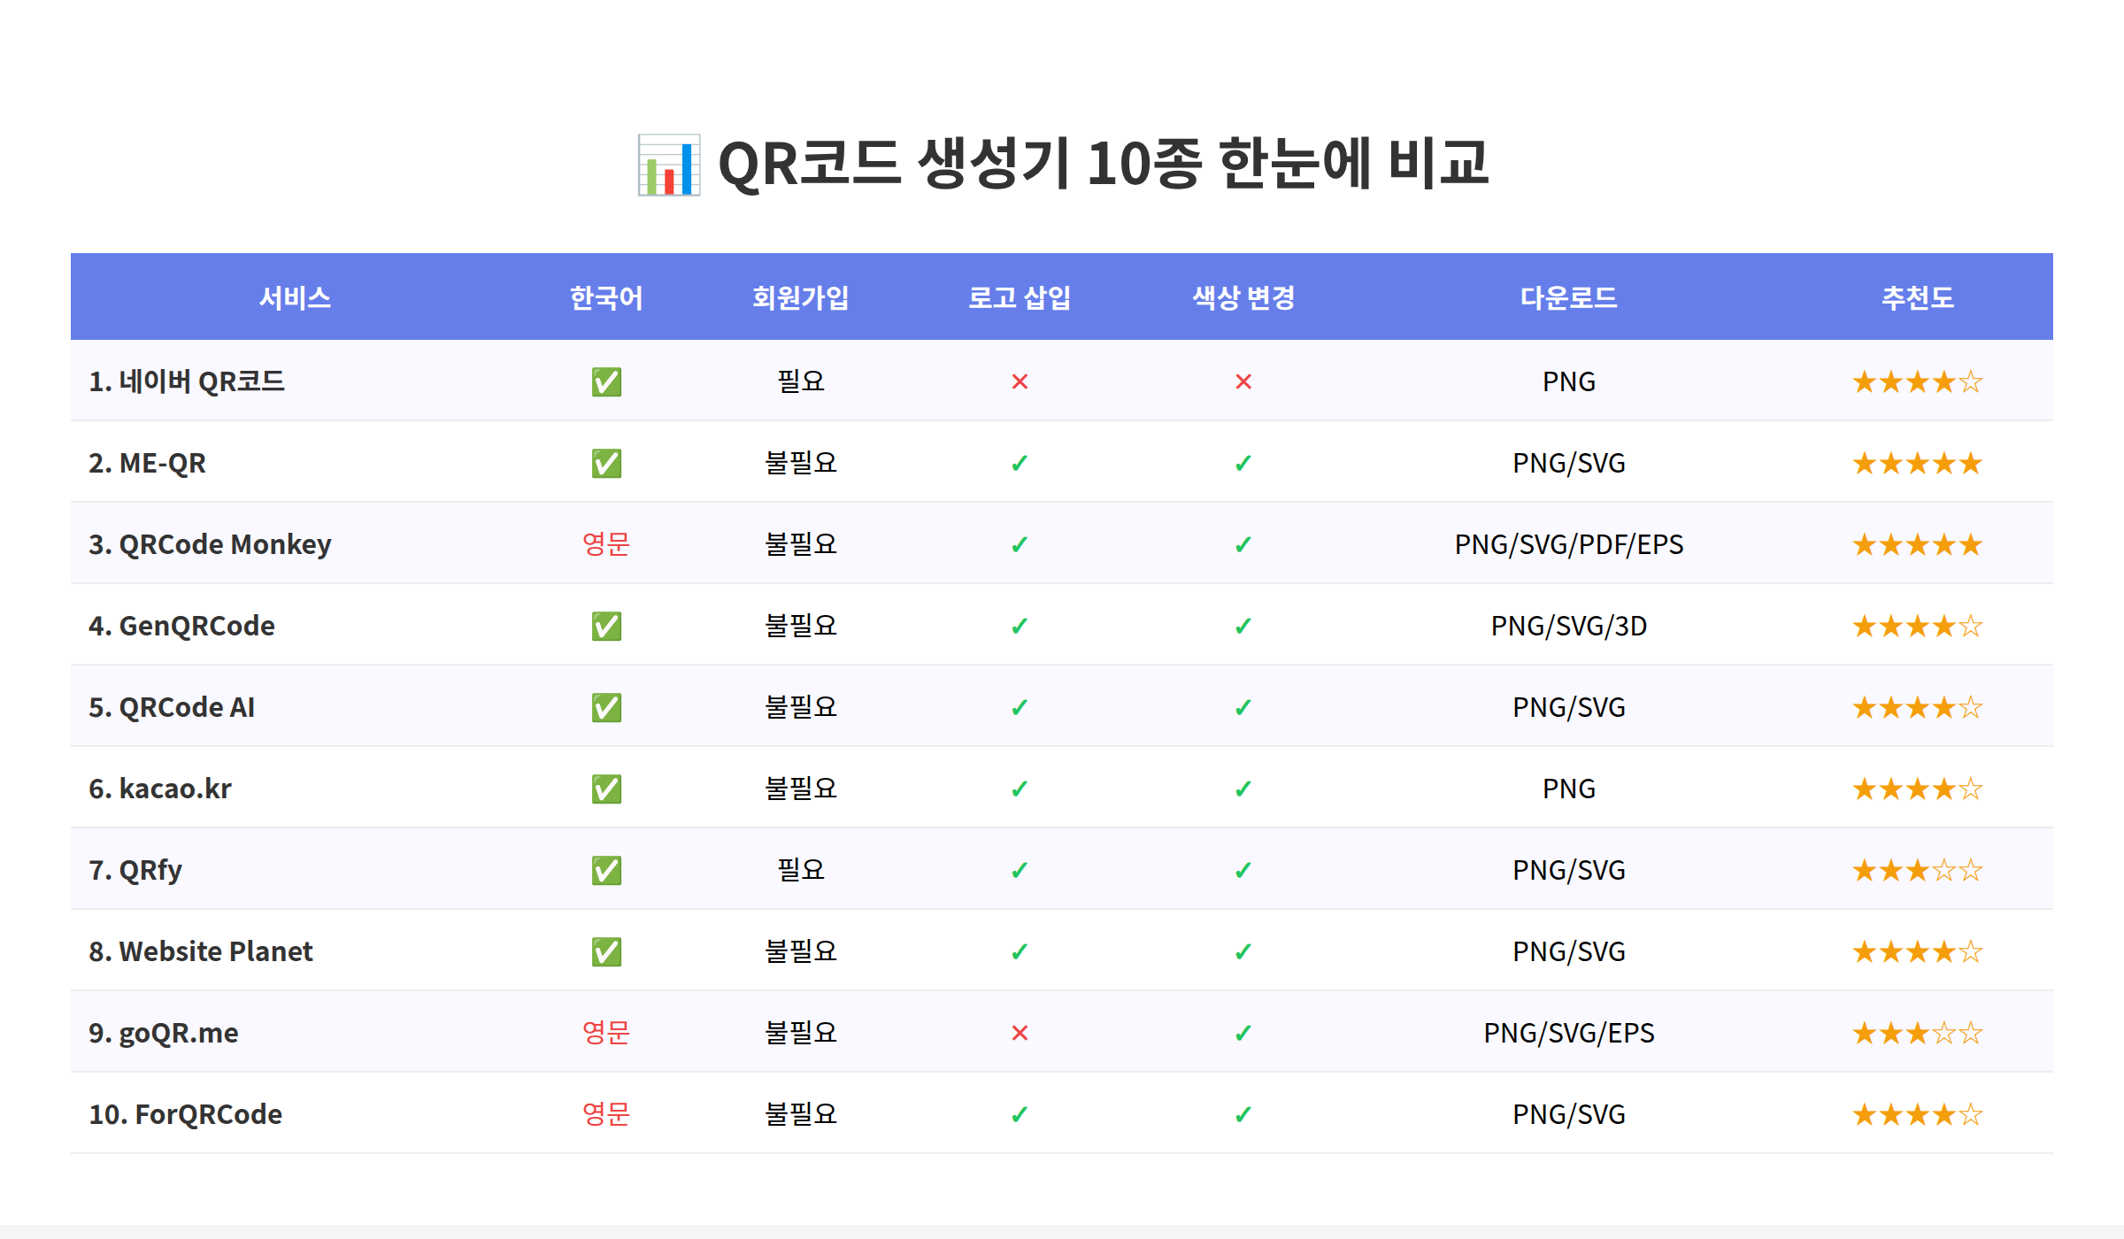
Task: Toggle the Korean support check for QRCode AI
Action: [x=606, y=707]
